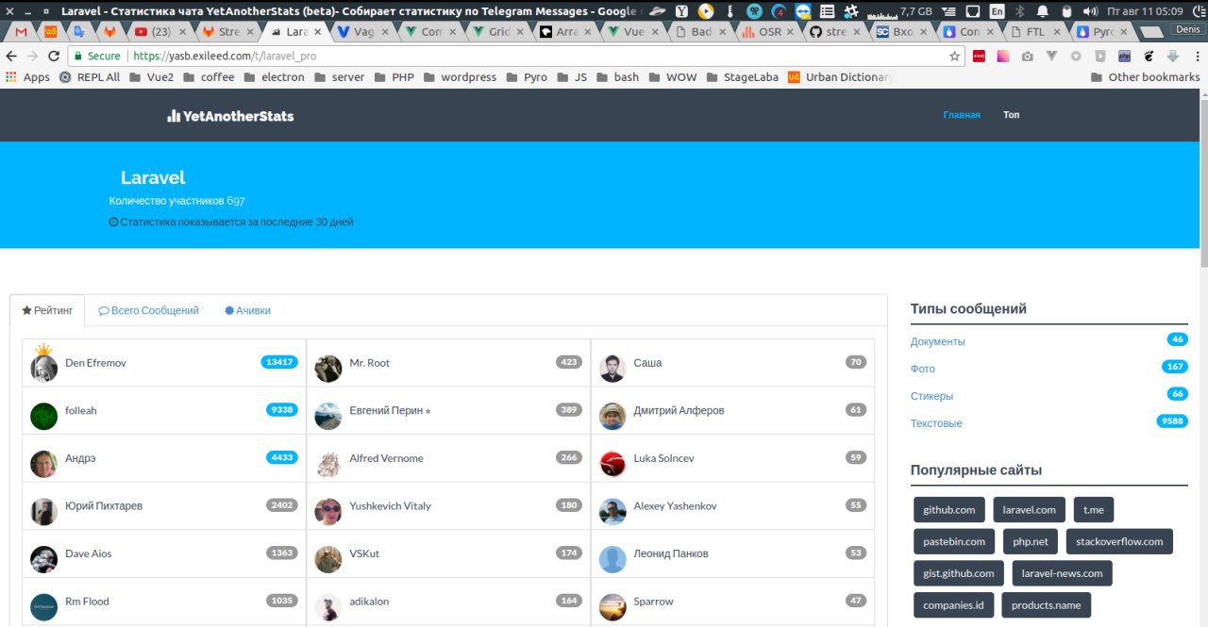The image size is (1208, 627).
Task: Click the download arrow extension icon
Action: click(1172, 57)
